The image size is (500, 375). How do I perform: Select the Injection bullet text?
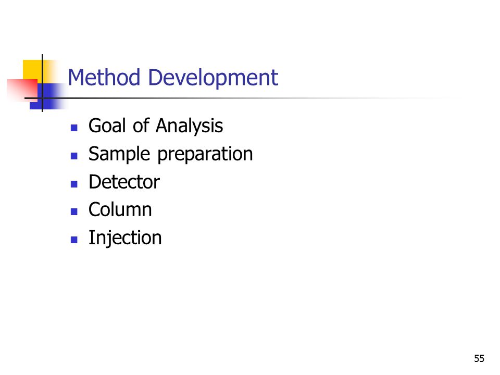tap(125, 238)
